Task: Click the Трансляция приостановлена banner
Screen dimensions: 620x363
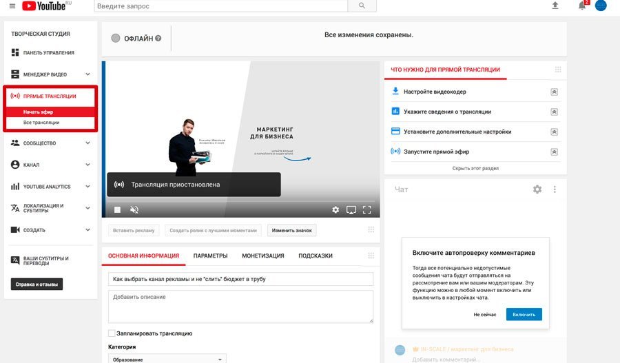Action: (194, 185)
